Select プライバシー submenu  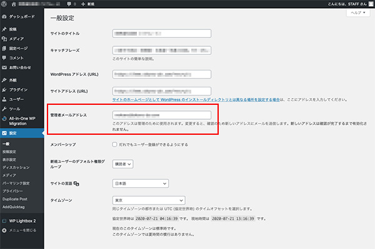12,191
